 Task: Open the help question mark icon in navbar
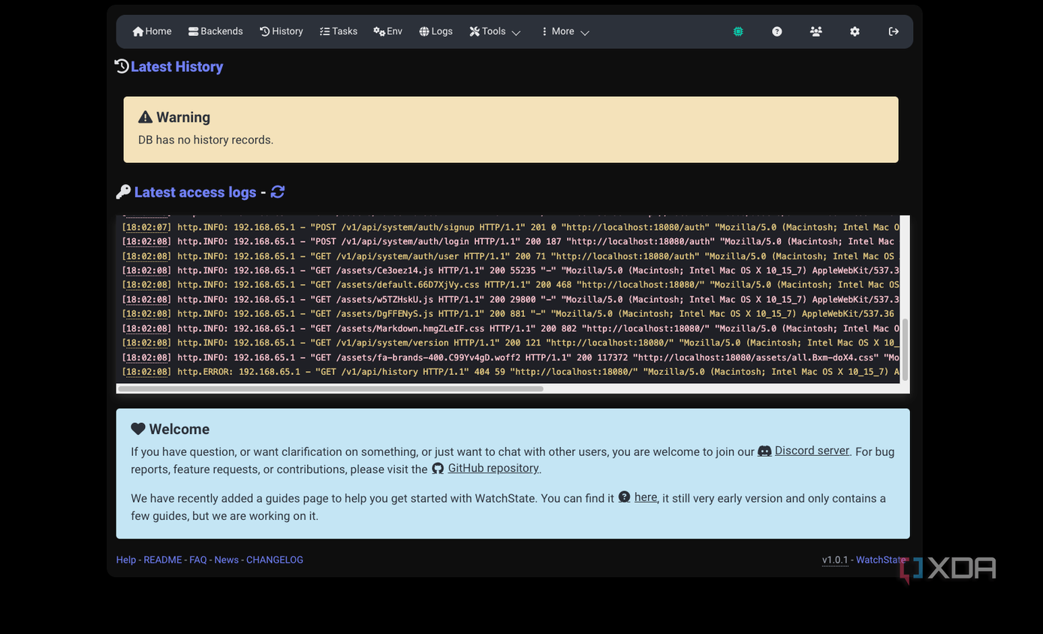(777, 32)
